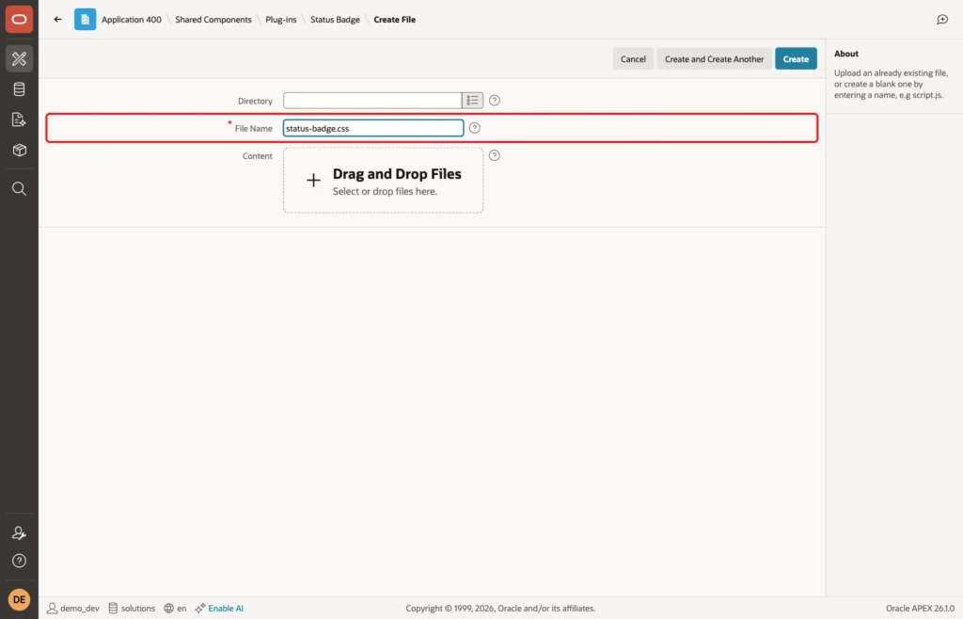Image resolution: width=963 pixels, height=619 pixels.
Task: Go to Shared Components breadcrumb
Action: (x=213, y=20)
